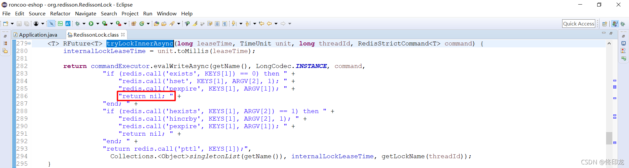
Task: Open the Window menu
Action: tap(166, 13)
